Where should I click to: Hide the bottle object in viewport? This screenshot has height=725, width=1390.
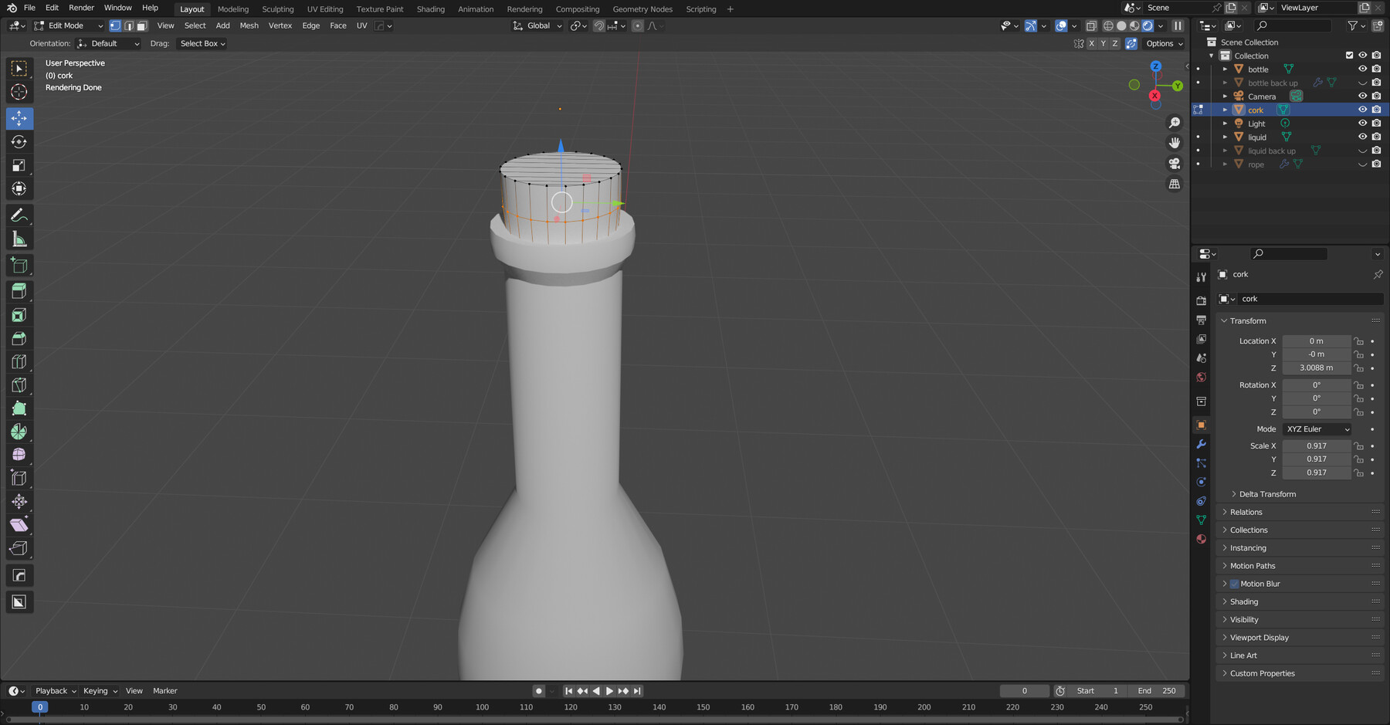pyautogui.click(x=1362, y=69)
